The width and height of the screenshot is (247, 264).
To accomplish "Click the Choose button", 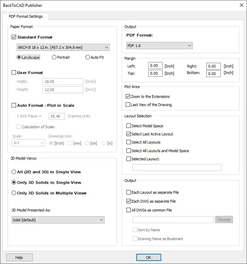I will click(224, 220).
